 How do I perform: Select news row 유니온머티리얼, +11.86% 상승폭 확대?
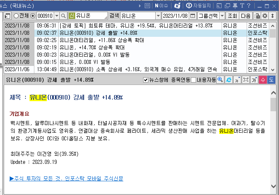[136, 40]
